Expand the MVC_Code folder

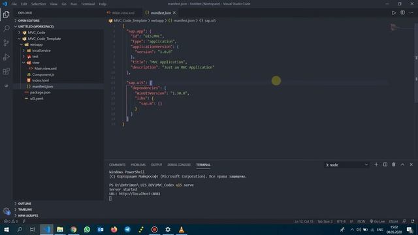(58, 33)
